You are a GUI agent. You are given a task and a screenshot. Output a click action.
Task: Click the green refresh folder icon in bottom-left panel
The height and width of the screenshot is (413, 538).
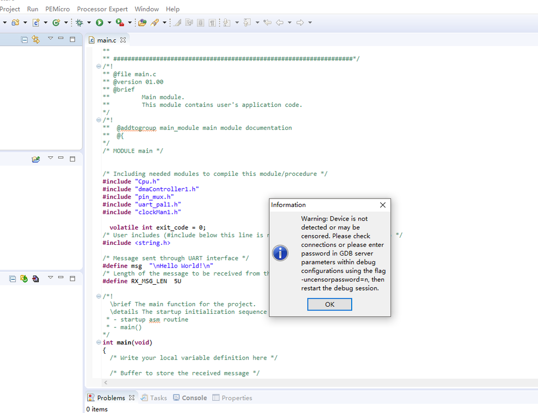24,279
